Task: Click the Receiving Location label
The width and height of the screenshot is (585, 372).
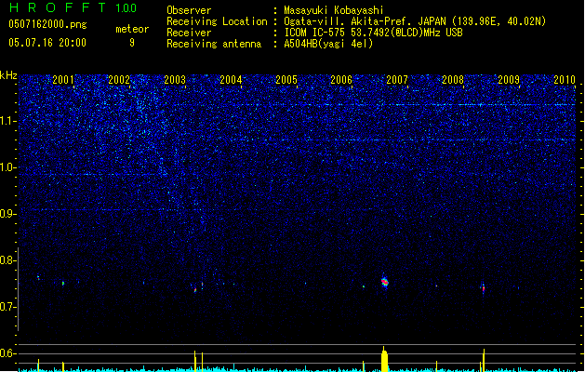Action: (x=217, y=22)
